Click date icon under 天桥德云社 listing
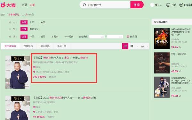 tap(34, 107)
